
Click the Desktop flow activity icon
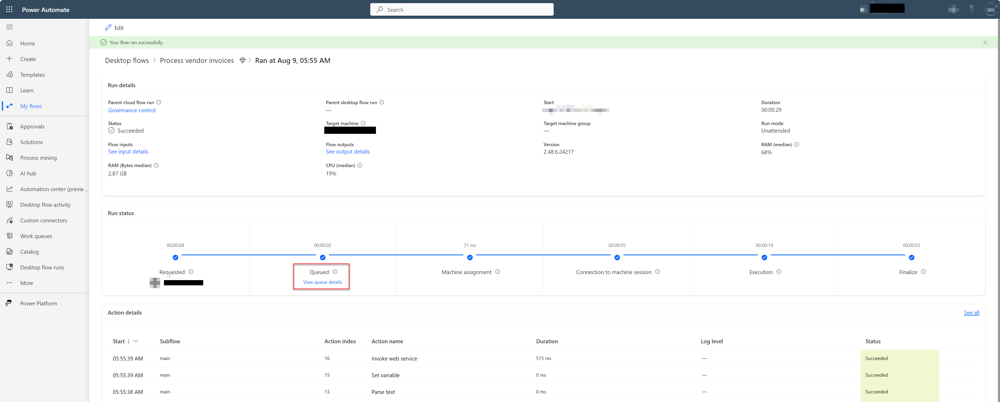10,204
